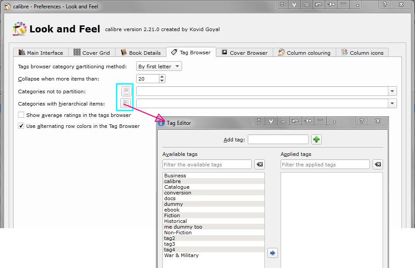Expand Categories with hierarchical items combo box
The image size is (415, 268).
point(392,103)
